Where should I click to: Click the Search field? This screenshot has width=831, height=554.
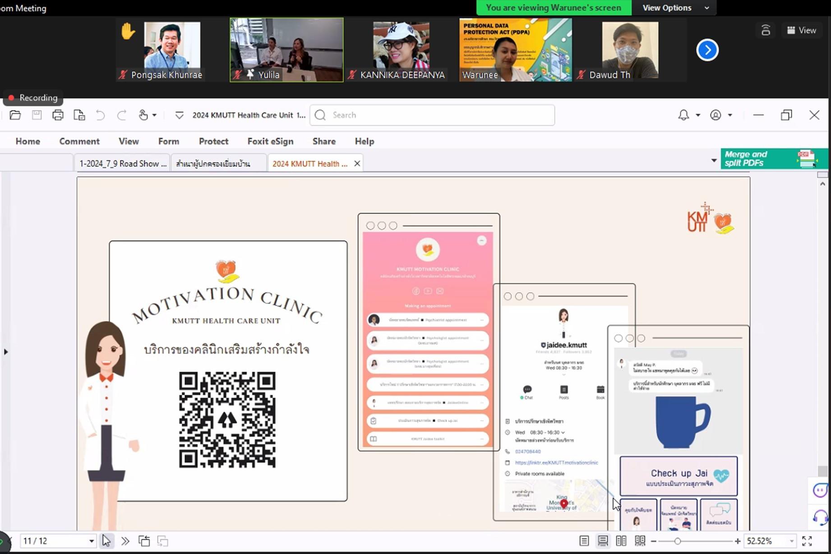coord(432,115)
